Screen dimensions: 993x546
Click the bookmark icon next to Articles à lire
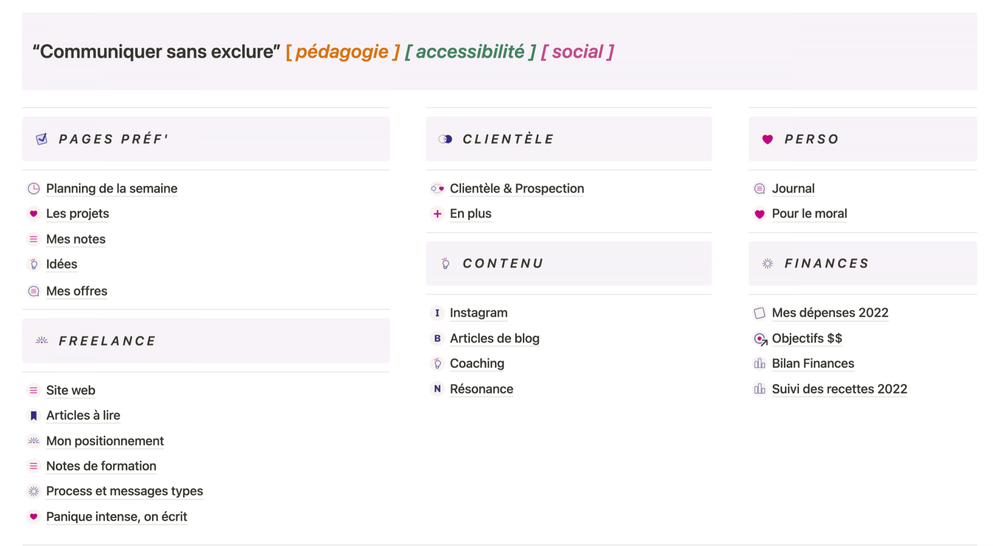click(34, 416)
